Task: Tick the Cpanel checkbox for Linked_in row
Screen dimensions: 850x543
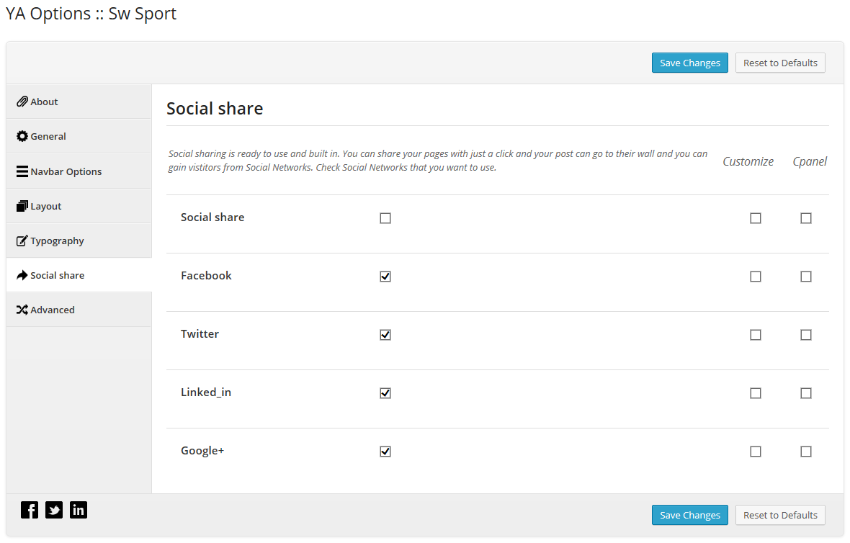Action: tap(806, 393)
